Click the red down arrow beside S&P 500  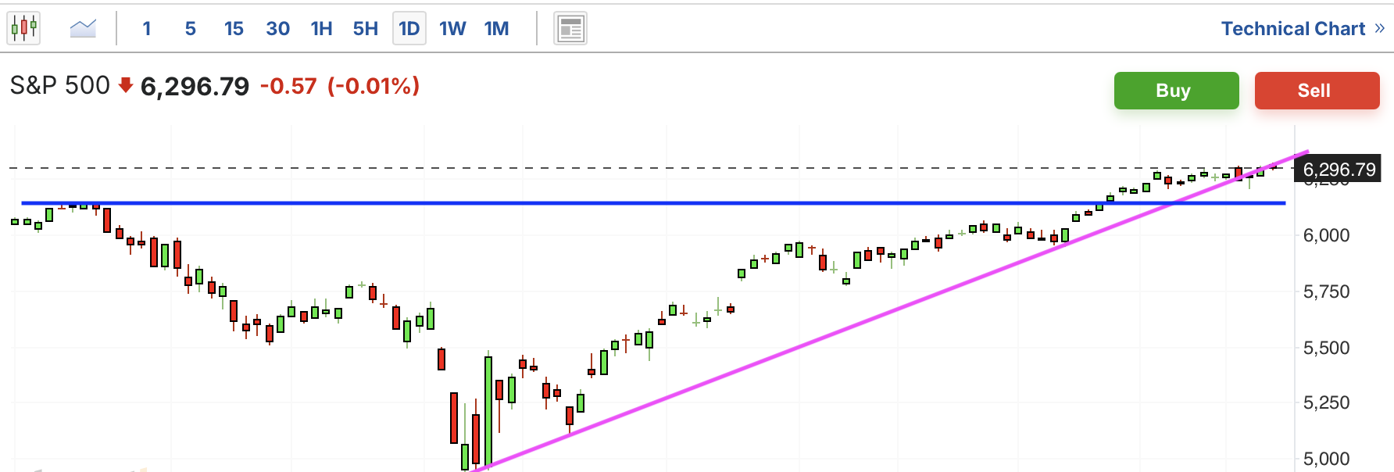[x=125, y=85]
